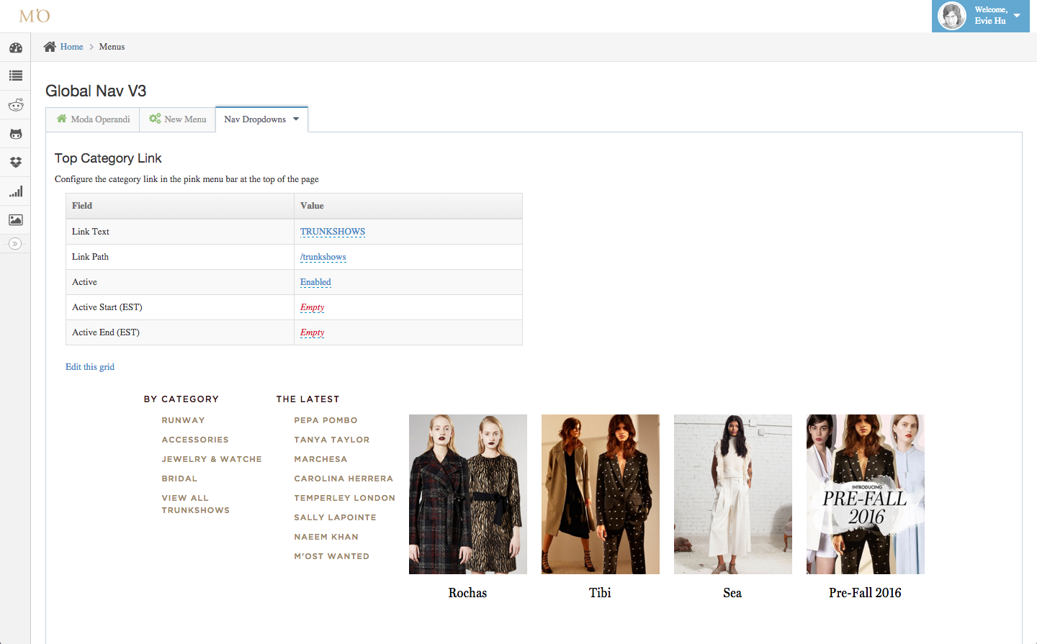Image resolution: width=1037 pixels, height=644 pixels.
Task: Edit the /trunkshows link path value
Action: click(323, 257)
